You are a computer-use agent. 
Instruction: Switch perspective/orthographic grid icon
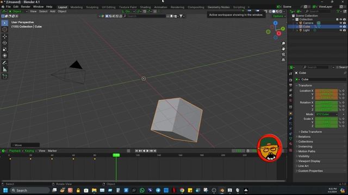click(283, 60)
